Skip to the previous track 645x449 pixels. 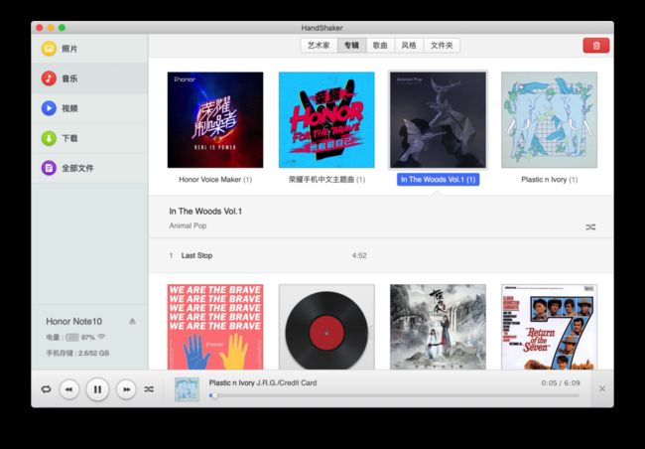[x=69, y=389]
